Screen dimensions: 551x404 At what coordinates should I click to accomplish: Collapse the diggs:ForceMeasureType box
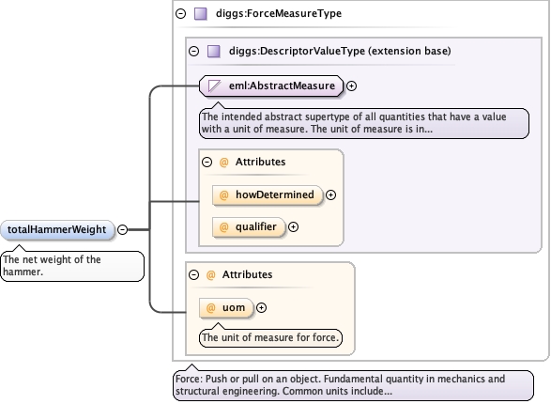point(180,14)
